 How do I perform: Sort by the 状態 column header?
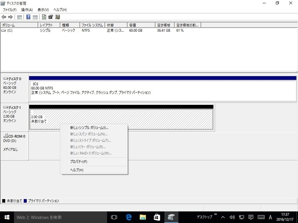(116, 25)
